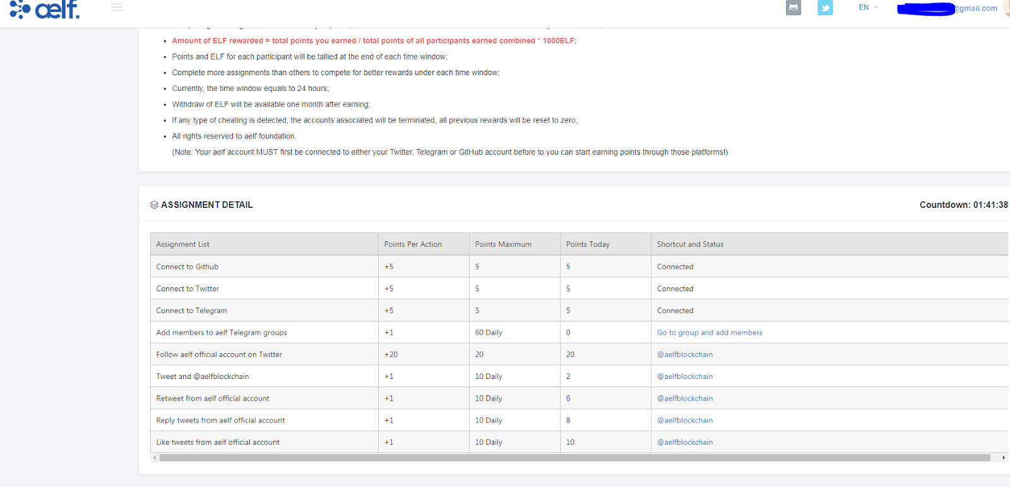The image size is (1010, 487).
Task: Open @aelfblockchain link in Tweet row
Action: (685, 376)
